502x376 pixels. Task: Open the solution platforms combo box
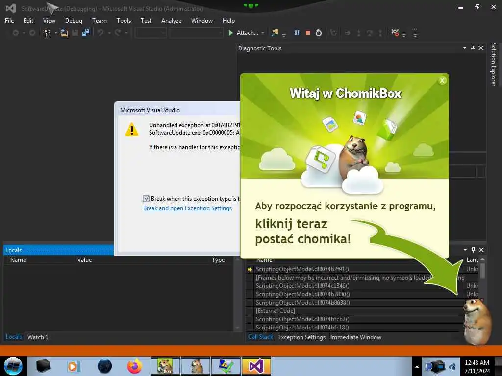pyautogui.click(x=196, y=33)
